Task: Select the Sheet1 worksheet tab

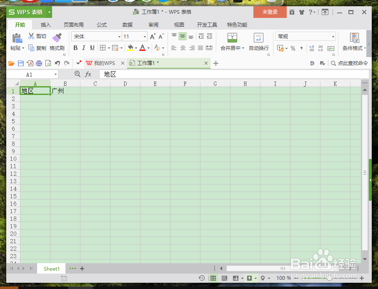Action: click(x=52, y=269)
